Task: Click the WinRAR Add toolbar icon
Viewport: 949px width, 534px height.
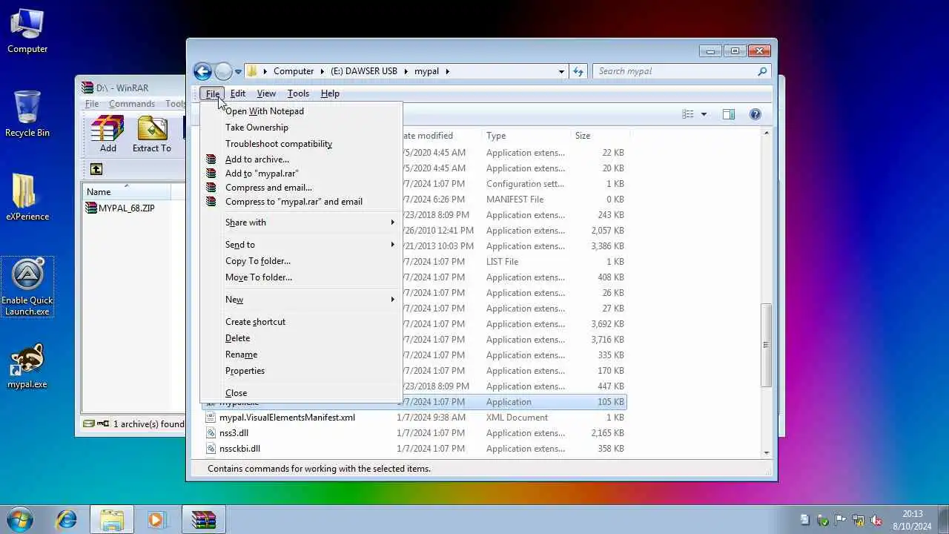Action: (108, 134)
